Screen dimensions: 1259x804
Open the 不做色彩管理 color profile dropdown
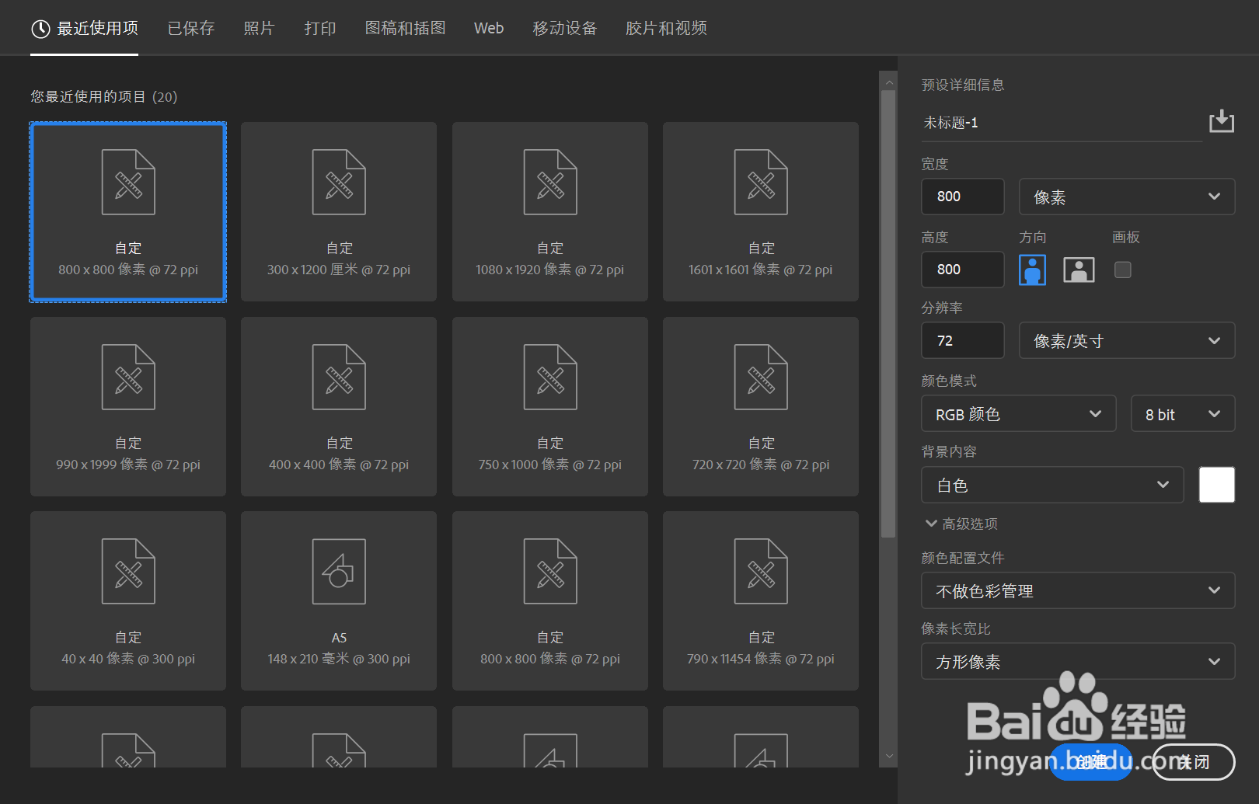tap(1078, 590)
